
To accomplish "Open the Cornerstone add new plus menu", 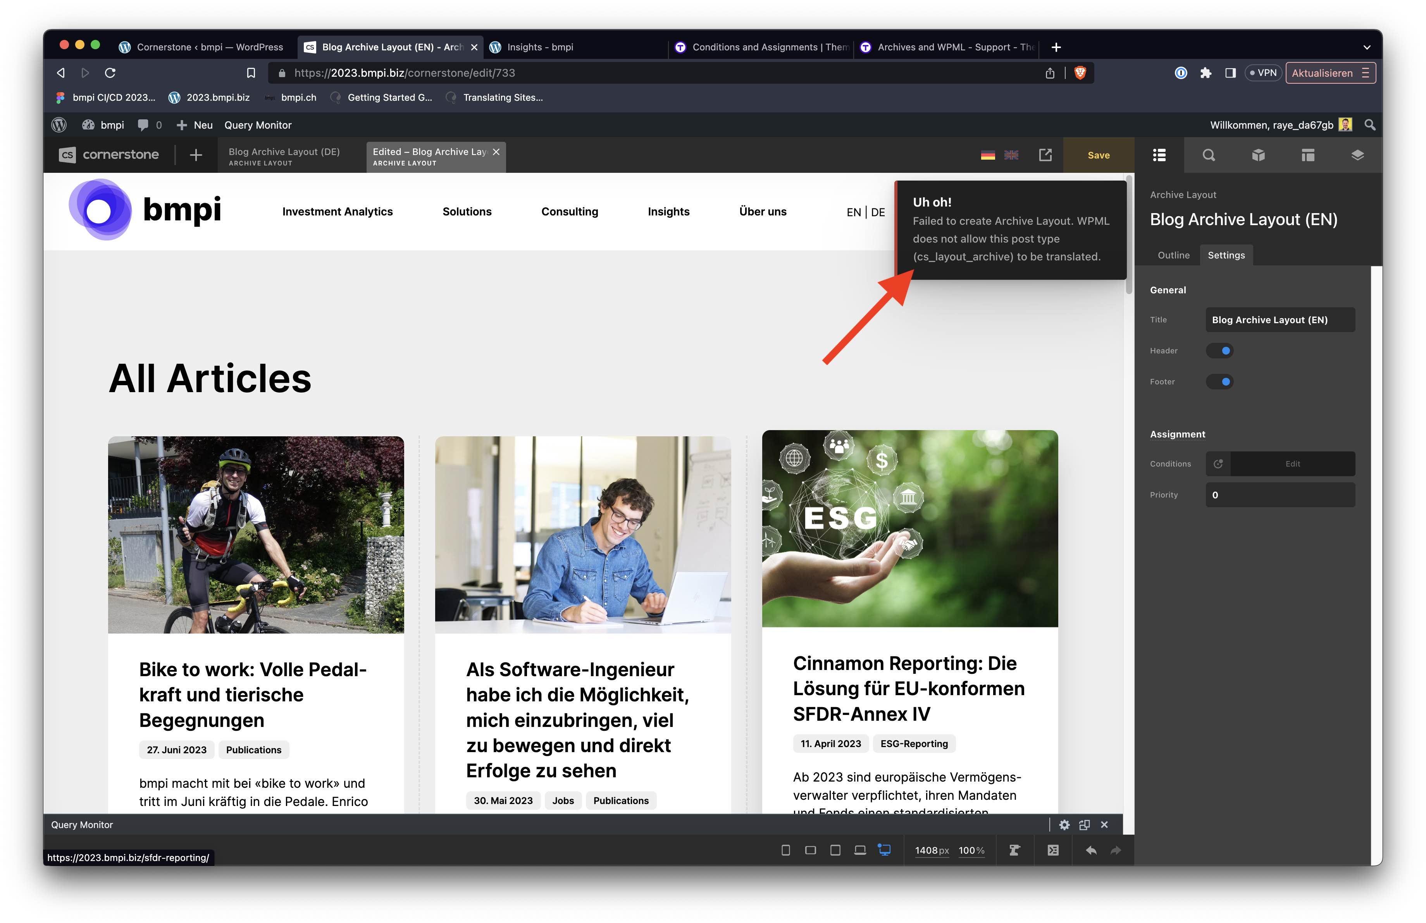I will pos(196,155).
